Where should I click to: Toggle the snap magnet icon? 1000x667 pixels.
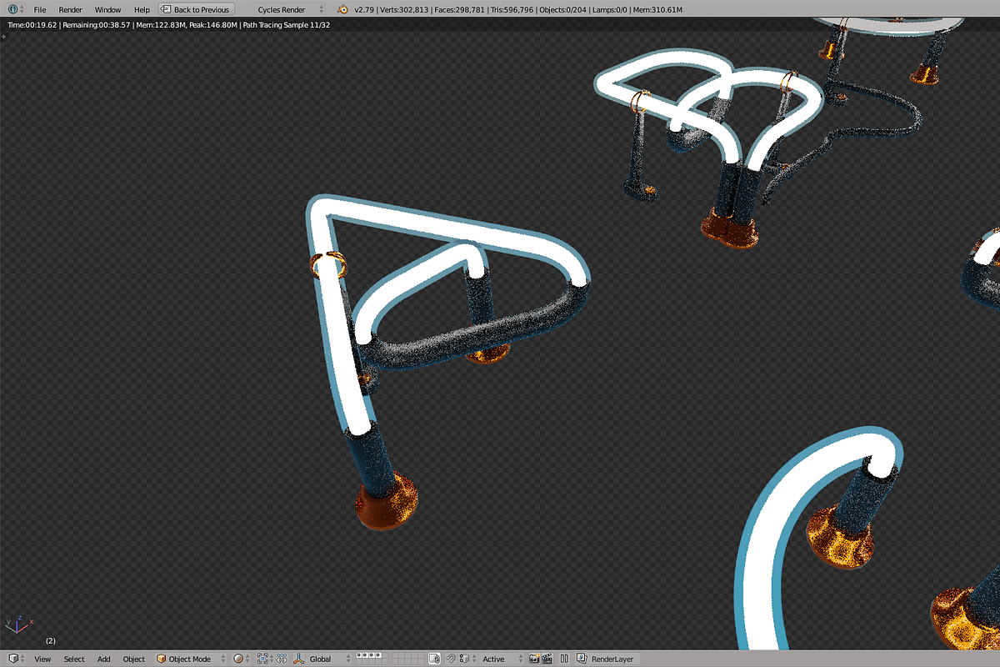450,659
